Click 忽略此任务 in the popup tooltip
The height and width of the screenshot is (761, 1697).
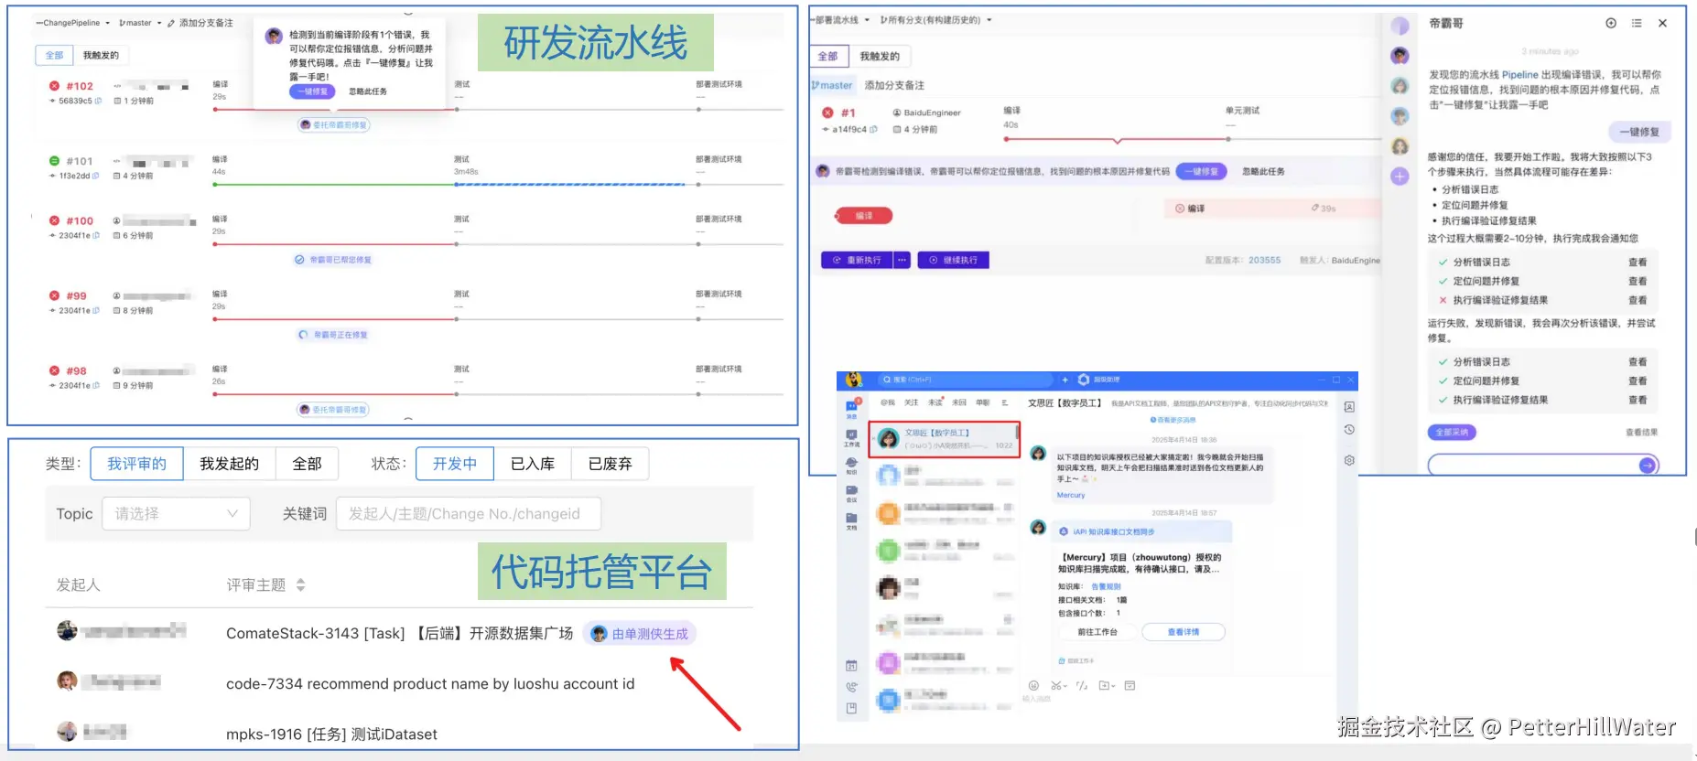point(368,91)
